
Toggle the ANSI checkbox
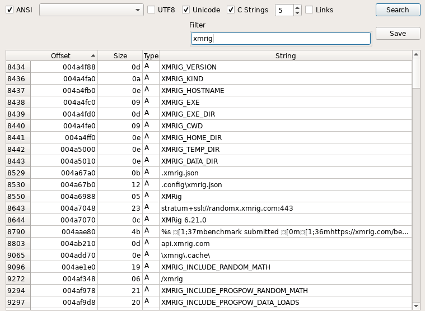pyautogui.click(x=10, y=10)
